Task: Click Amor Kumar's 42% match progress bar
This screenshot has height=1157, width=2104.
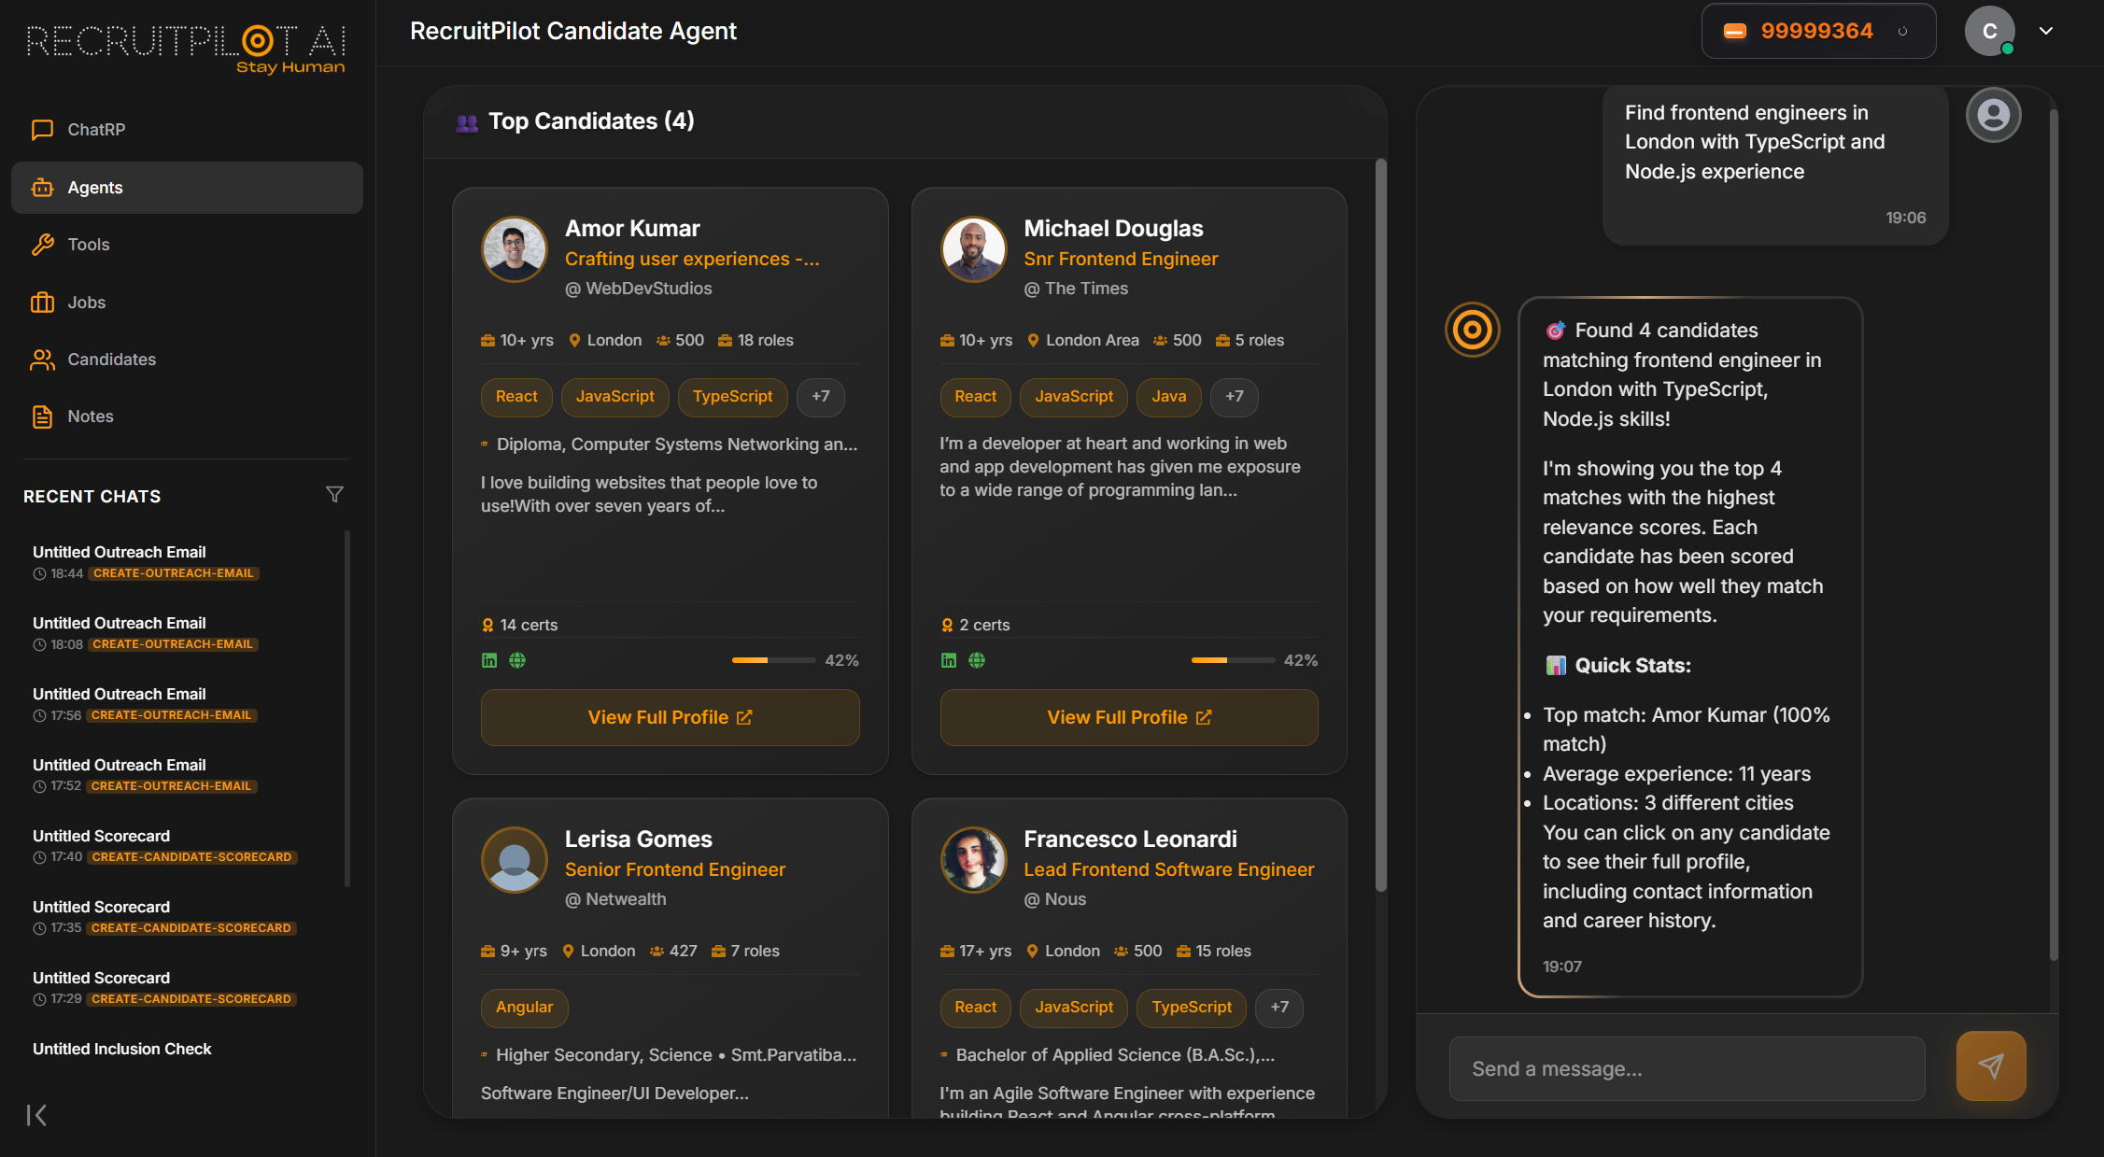Action: point(773,660)
